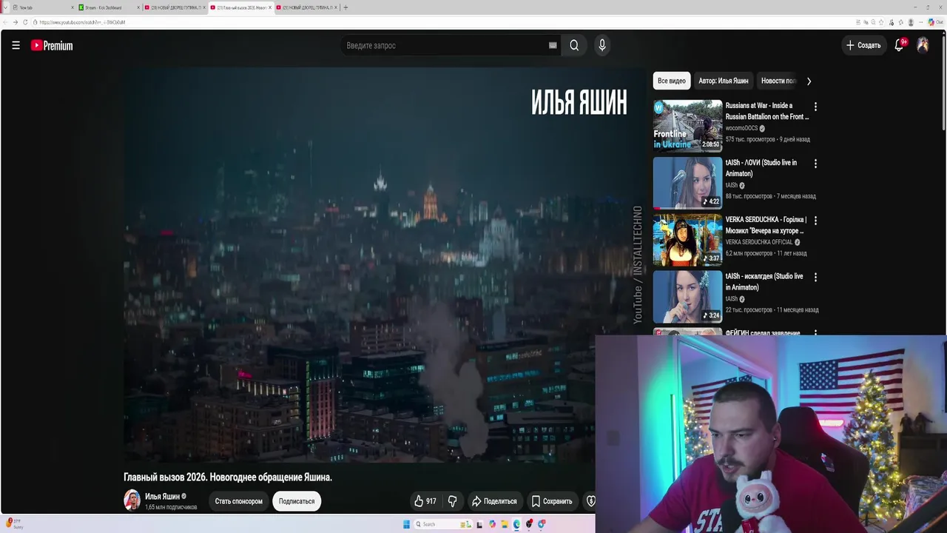Open options for tAISh искалгдея video

tap(815, 278)
